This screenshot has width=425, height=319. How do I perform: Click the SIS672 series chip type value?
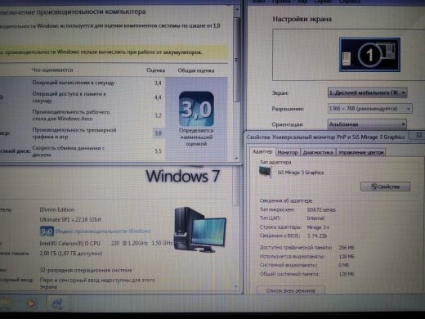pos(321,210)
